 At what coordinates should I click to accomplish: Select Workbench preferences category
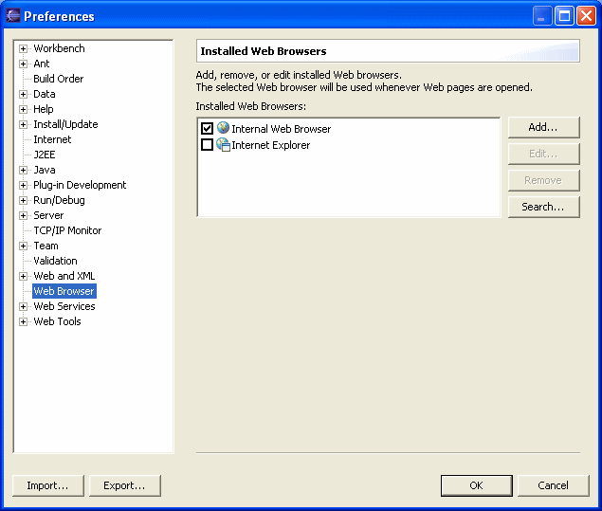click(x=59, y=48)
